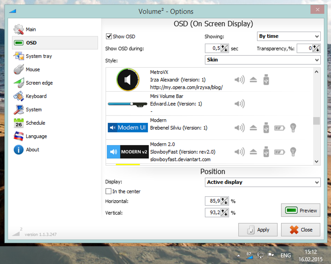Show hidden tray icons arrow
331x264 pixels.
(239, 256)
